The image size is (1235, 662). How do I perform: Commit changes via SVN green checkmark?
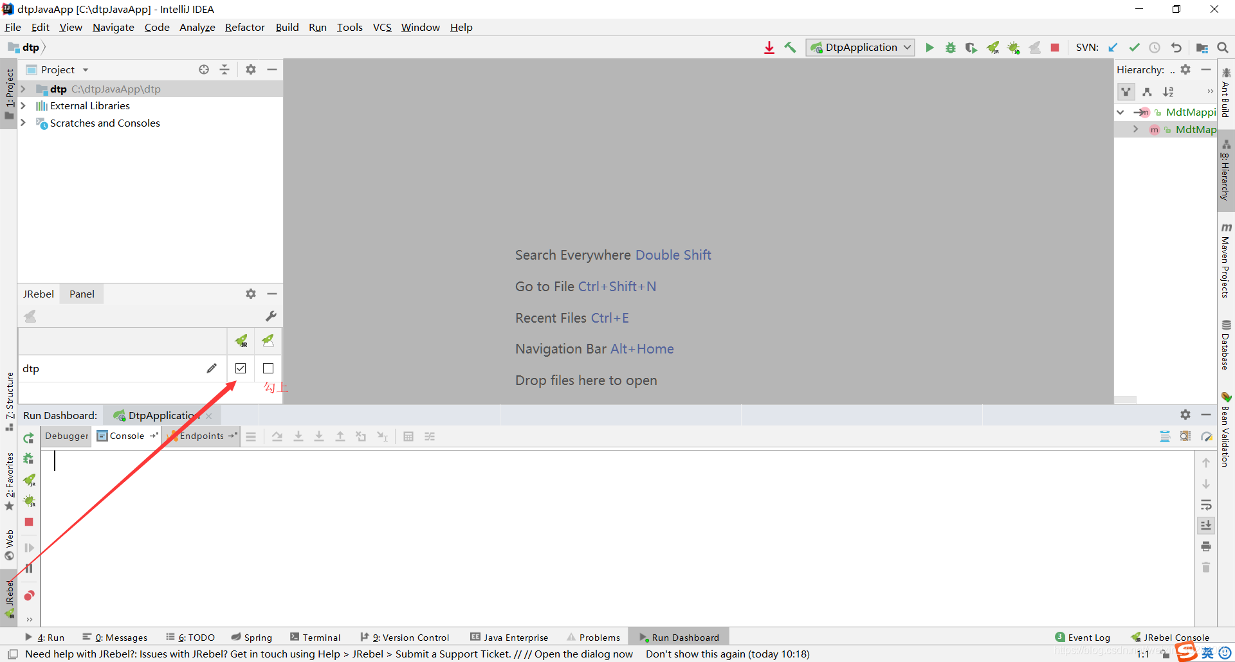[x=1134, y=48]
